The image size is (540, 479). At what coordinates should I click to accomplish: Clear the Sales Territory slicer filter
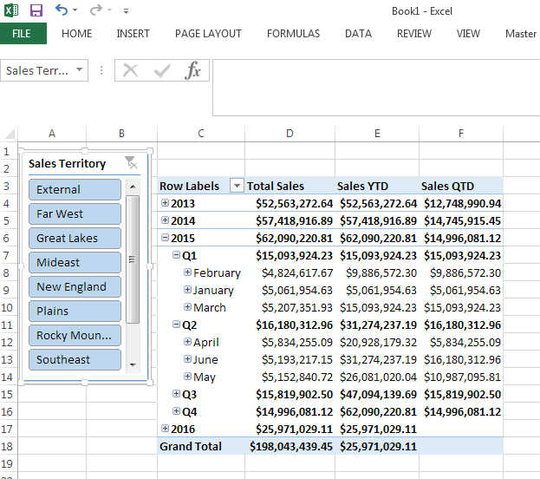131,162
